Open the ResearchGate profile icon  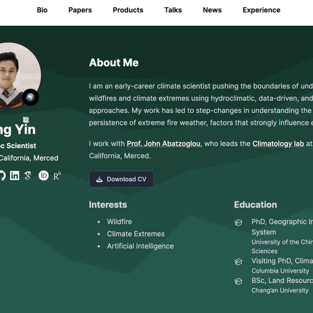(x=57, y=175)
